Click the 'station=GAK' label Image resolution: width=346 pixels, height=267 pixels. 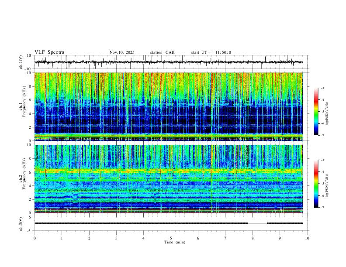[162, 52]
